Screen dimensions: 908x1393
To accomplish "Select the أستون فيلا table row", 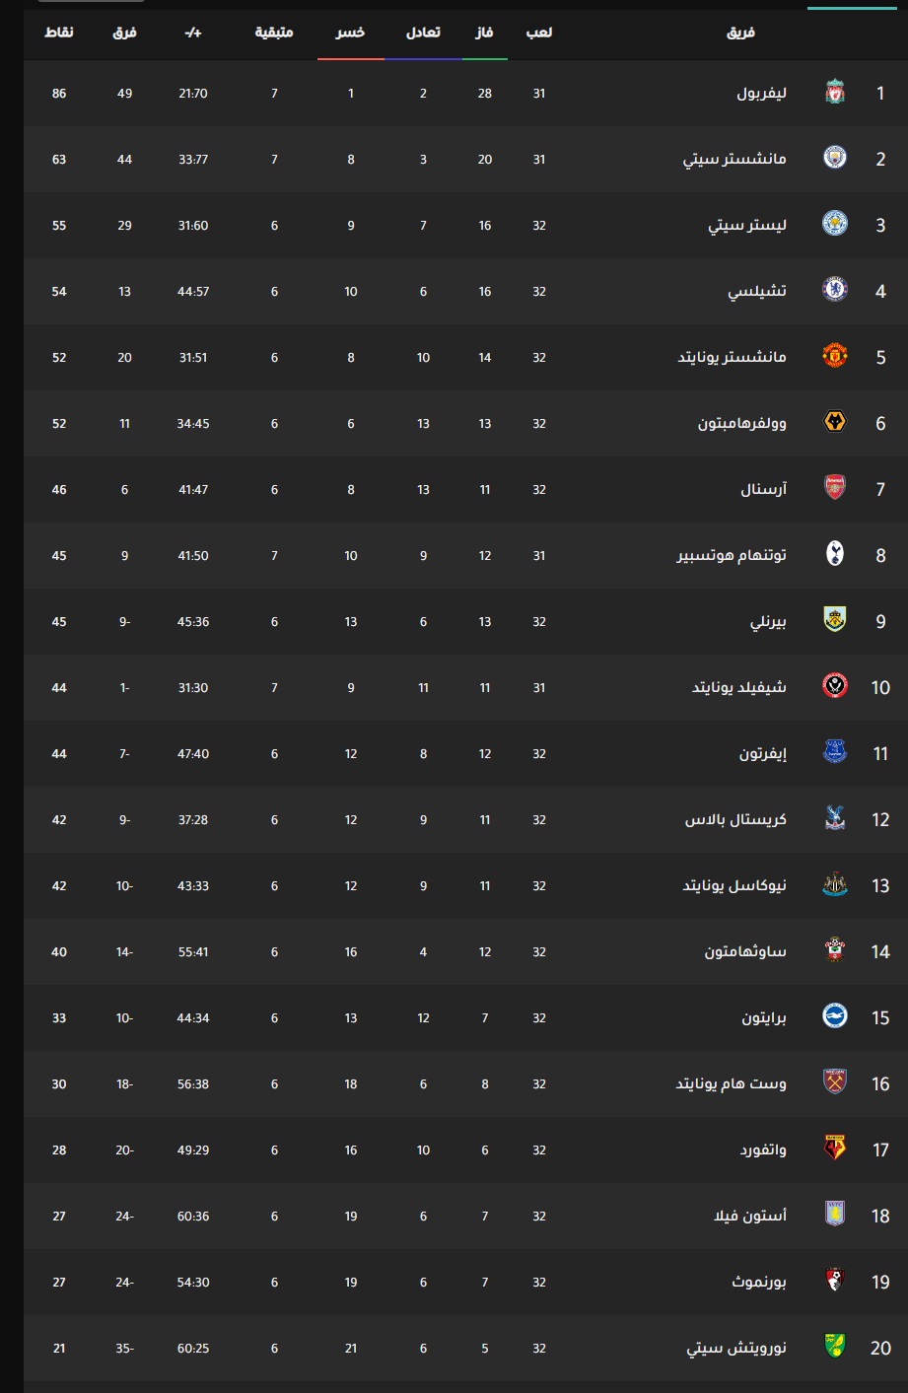I will tap(465, 1216).
